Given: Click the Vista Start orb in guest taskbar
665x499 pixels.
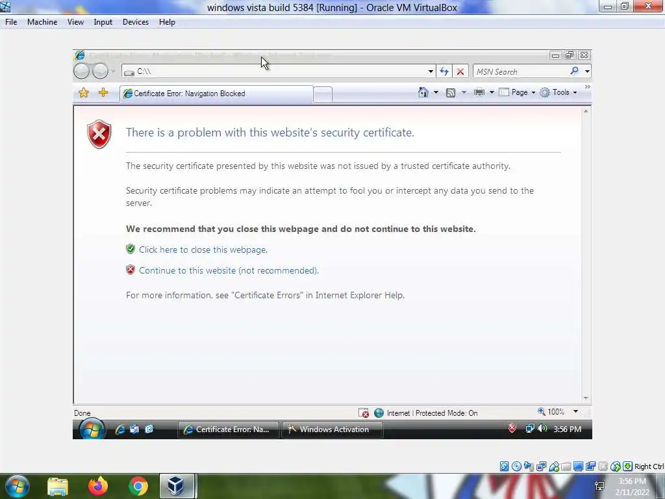Looking at the screenshot, I should click(92, 429).
